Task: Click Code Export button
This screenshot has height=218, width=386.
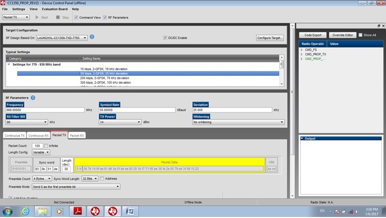Action: click(x=313, y=35)
